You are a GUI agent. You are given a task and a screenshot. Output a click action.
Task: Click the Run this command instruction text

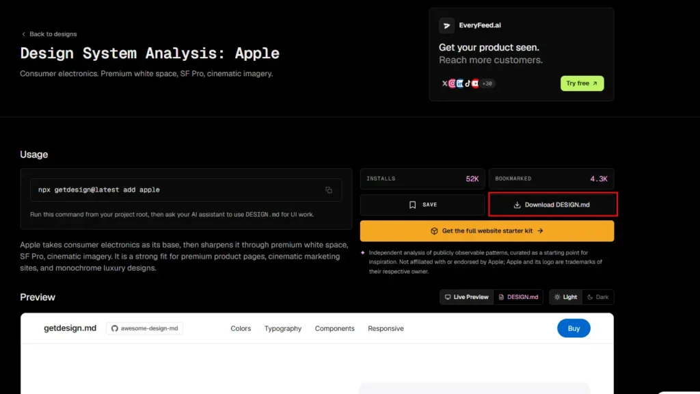click(x=172, y=214)
